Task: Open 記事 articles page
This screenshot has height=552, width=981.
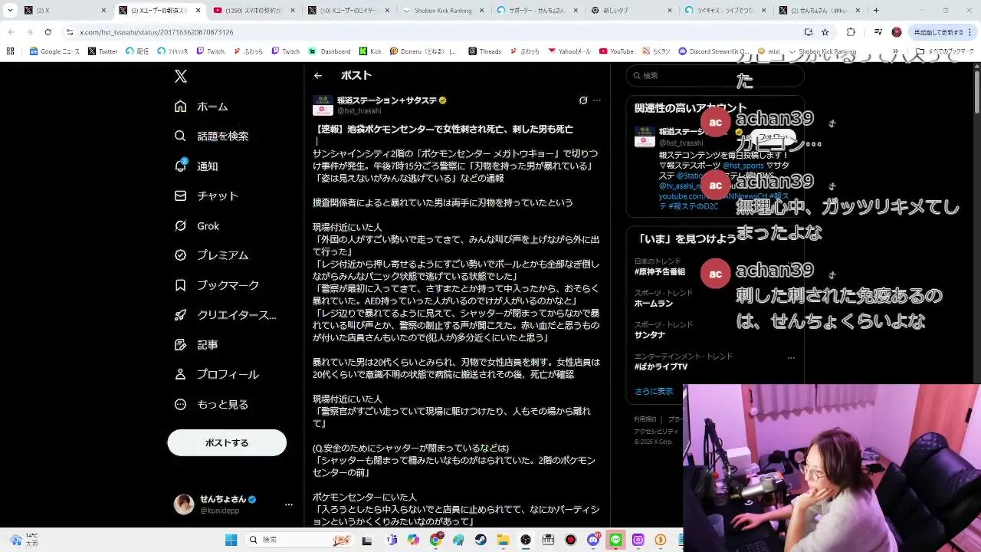Action: 196,345
